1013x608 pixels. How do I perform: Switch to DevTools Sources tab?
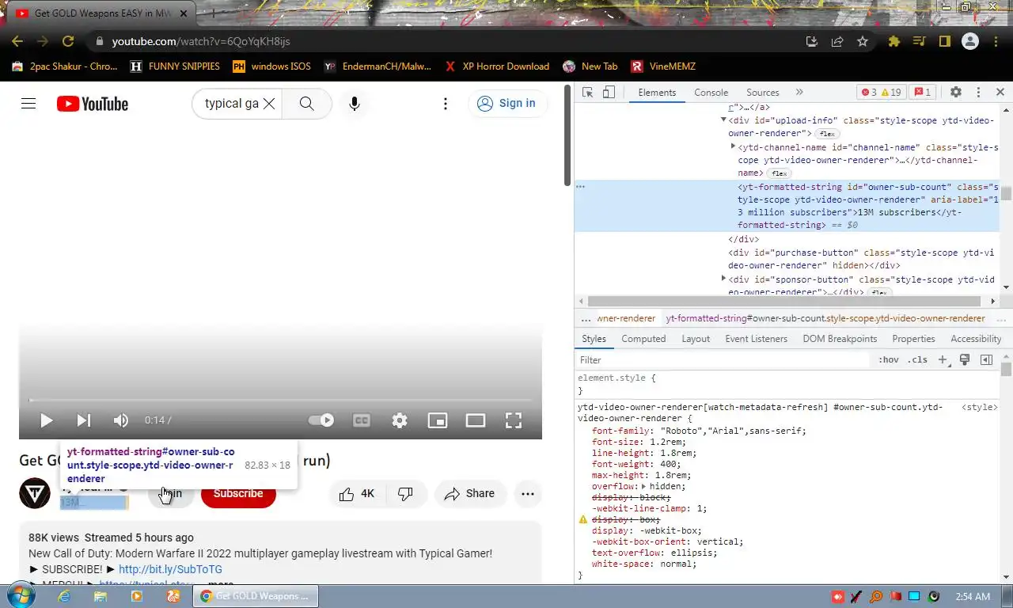pos(763,92)
